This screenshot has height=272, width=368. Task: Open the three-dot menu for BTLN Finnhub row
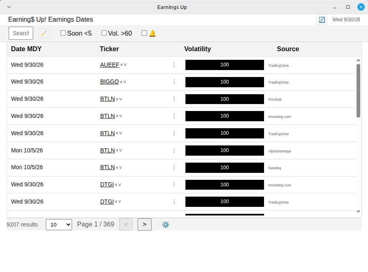pos(174,99)
